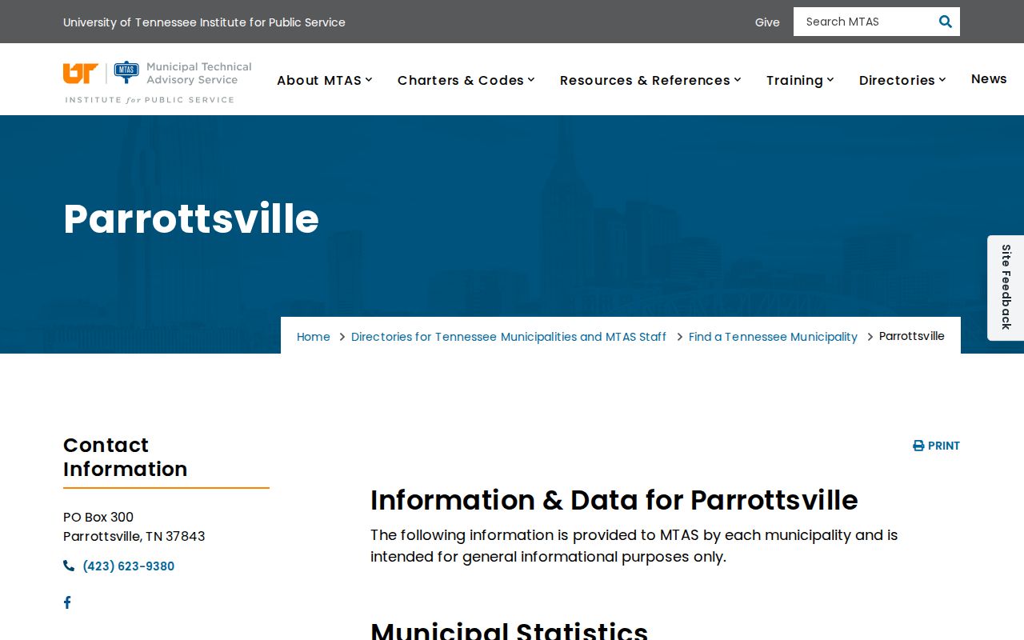Go to Find a Tennessee Municipality
This screenshot has height=640, width=1024.
pos(773,337)
